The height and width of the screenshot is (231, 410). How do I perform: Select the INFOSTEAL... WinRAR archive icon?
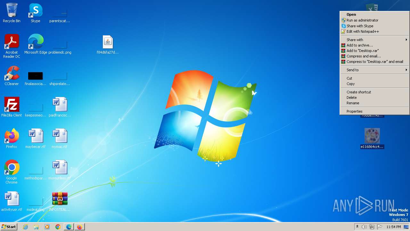[60, 201]
